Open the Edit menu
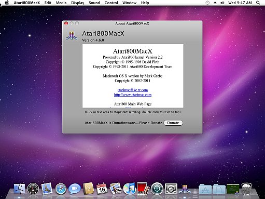265x199 pixels. (x=48, y=3)
